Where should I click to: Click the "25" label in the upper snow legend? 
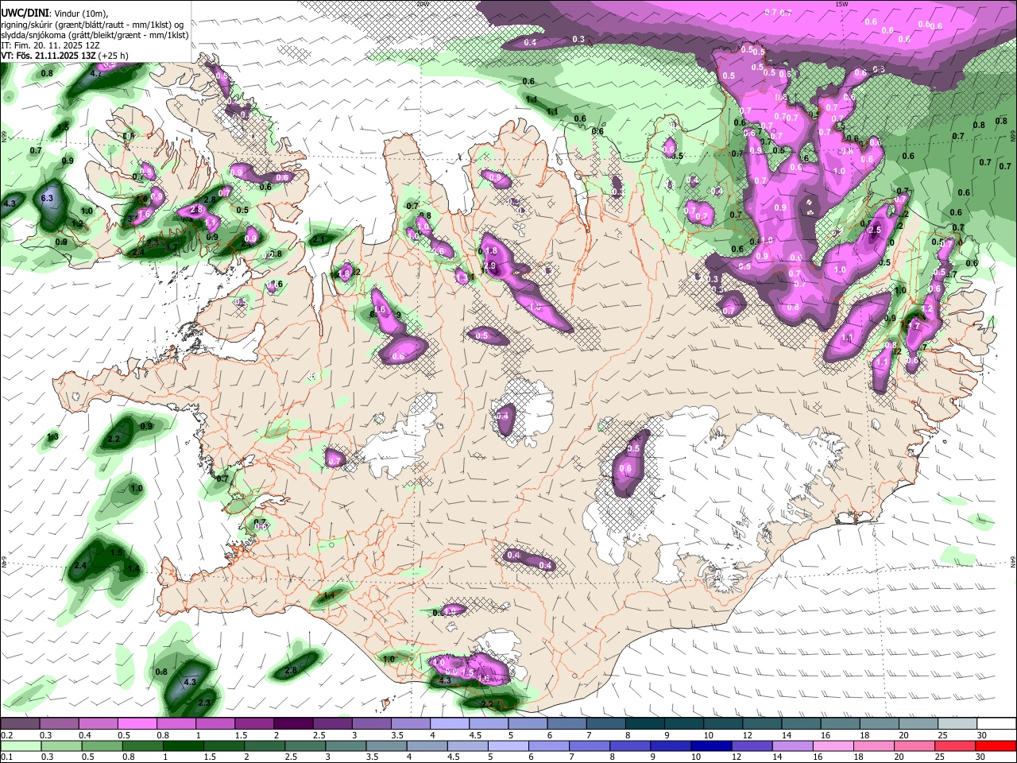(x=942, y=735)
